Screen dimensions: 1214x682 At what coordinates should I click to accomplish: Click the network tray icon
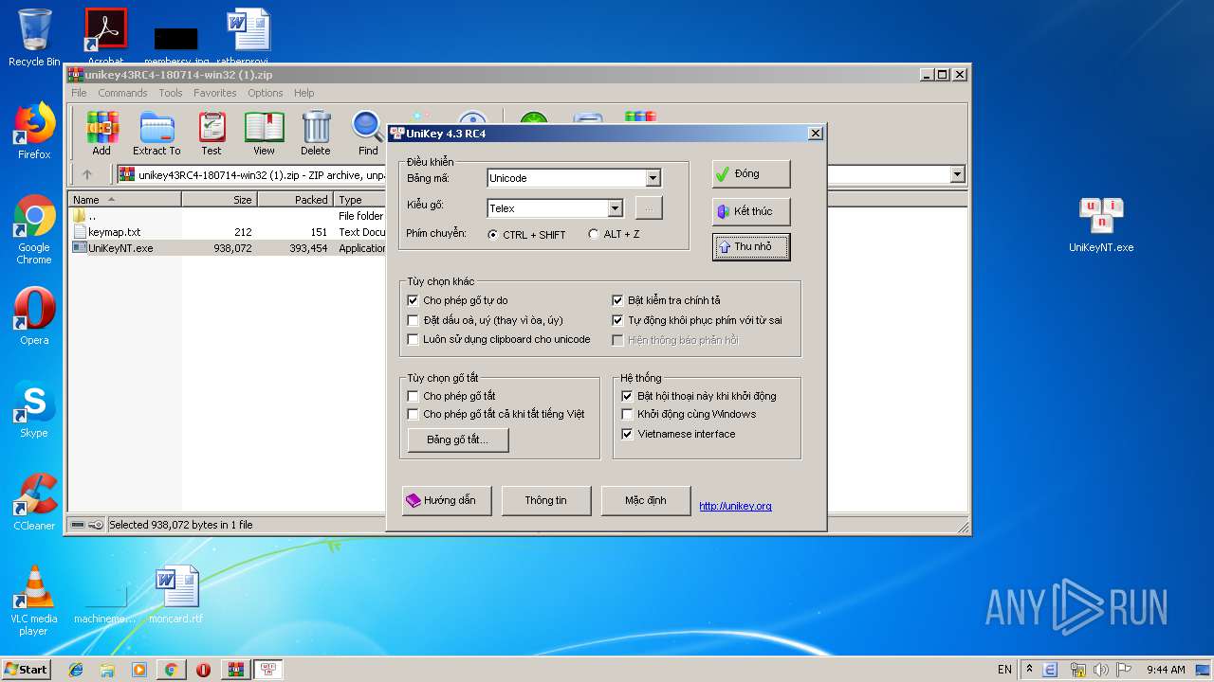coord(1076,670)
